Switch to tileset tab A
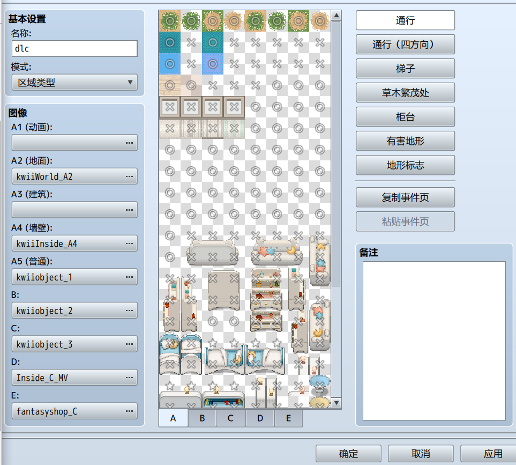The height and width of the screenshot is (465, 516). point(173,418)
